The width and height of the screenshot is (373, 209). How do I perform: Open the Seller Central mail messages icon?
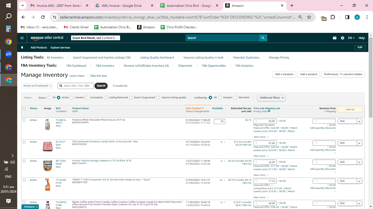tap(334, 38)
